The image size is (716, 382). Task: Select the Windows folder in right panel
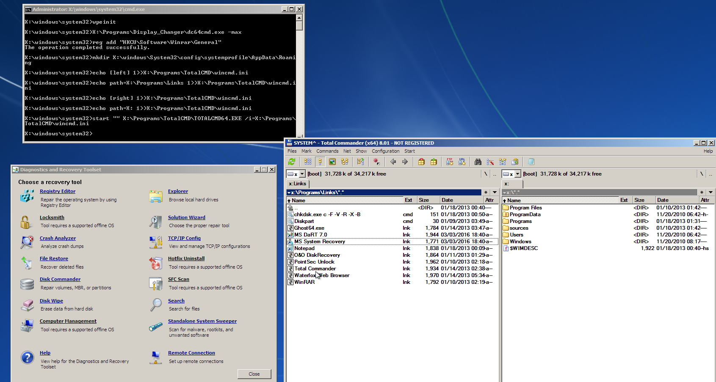point(520,242)
